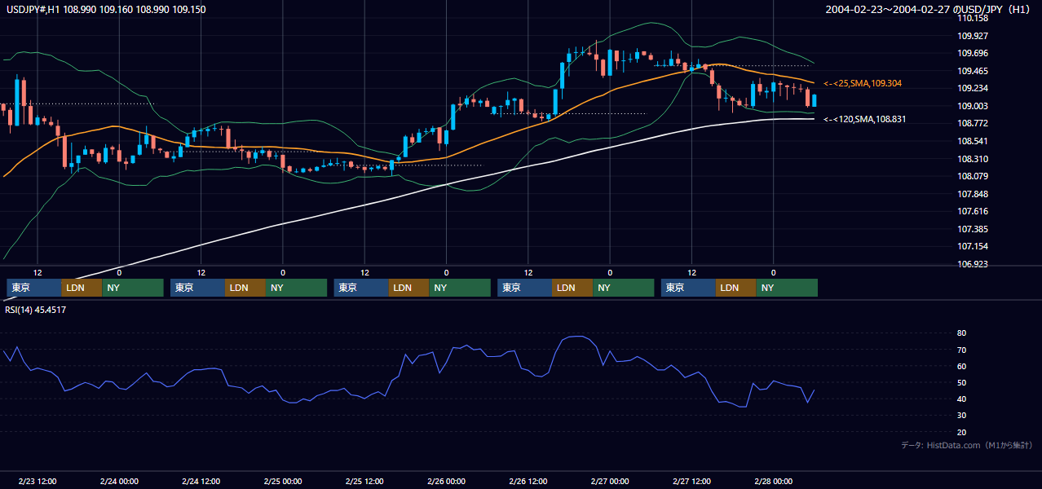The width and height of the screenshot is (1042, 489).
Task: Click the RSI 50 level label
Action: pos(961,382)
